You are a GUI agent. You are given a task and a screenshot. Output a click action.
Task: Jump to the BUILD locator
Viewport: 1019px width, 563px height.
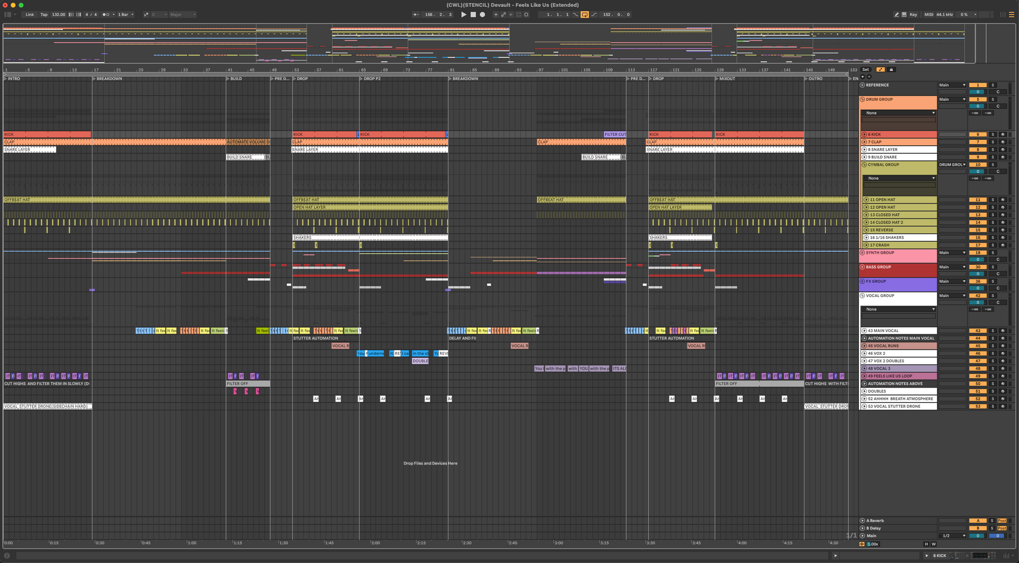tap(234, 79)
